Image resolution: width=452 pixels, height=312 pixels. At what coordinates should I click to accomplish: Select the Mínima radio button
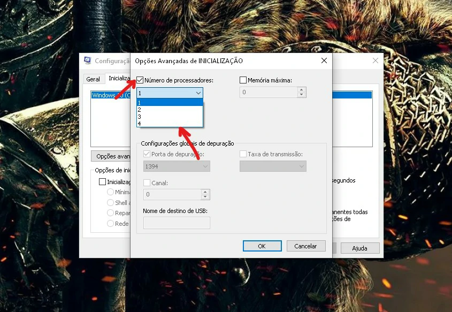(x=110, y=192)
